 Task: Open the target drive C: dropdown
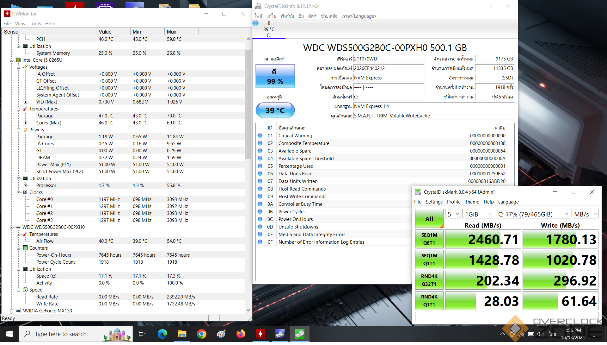pos(533,214)
